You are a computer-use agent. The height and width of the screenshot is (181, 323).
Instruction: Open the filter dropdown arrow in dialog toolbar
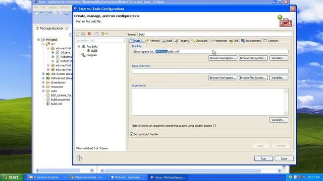tap(107, 34)
